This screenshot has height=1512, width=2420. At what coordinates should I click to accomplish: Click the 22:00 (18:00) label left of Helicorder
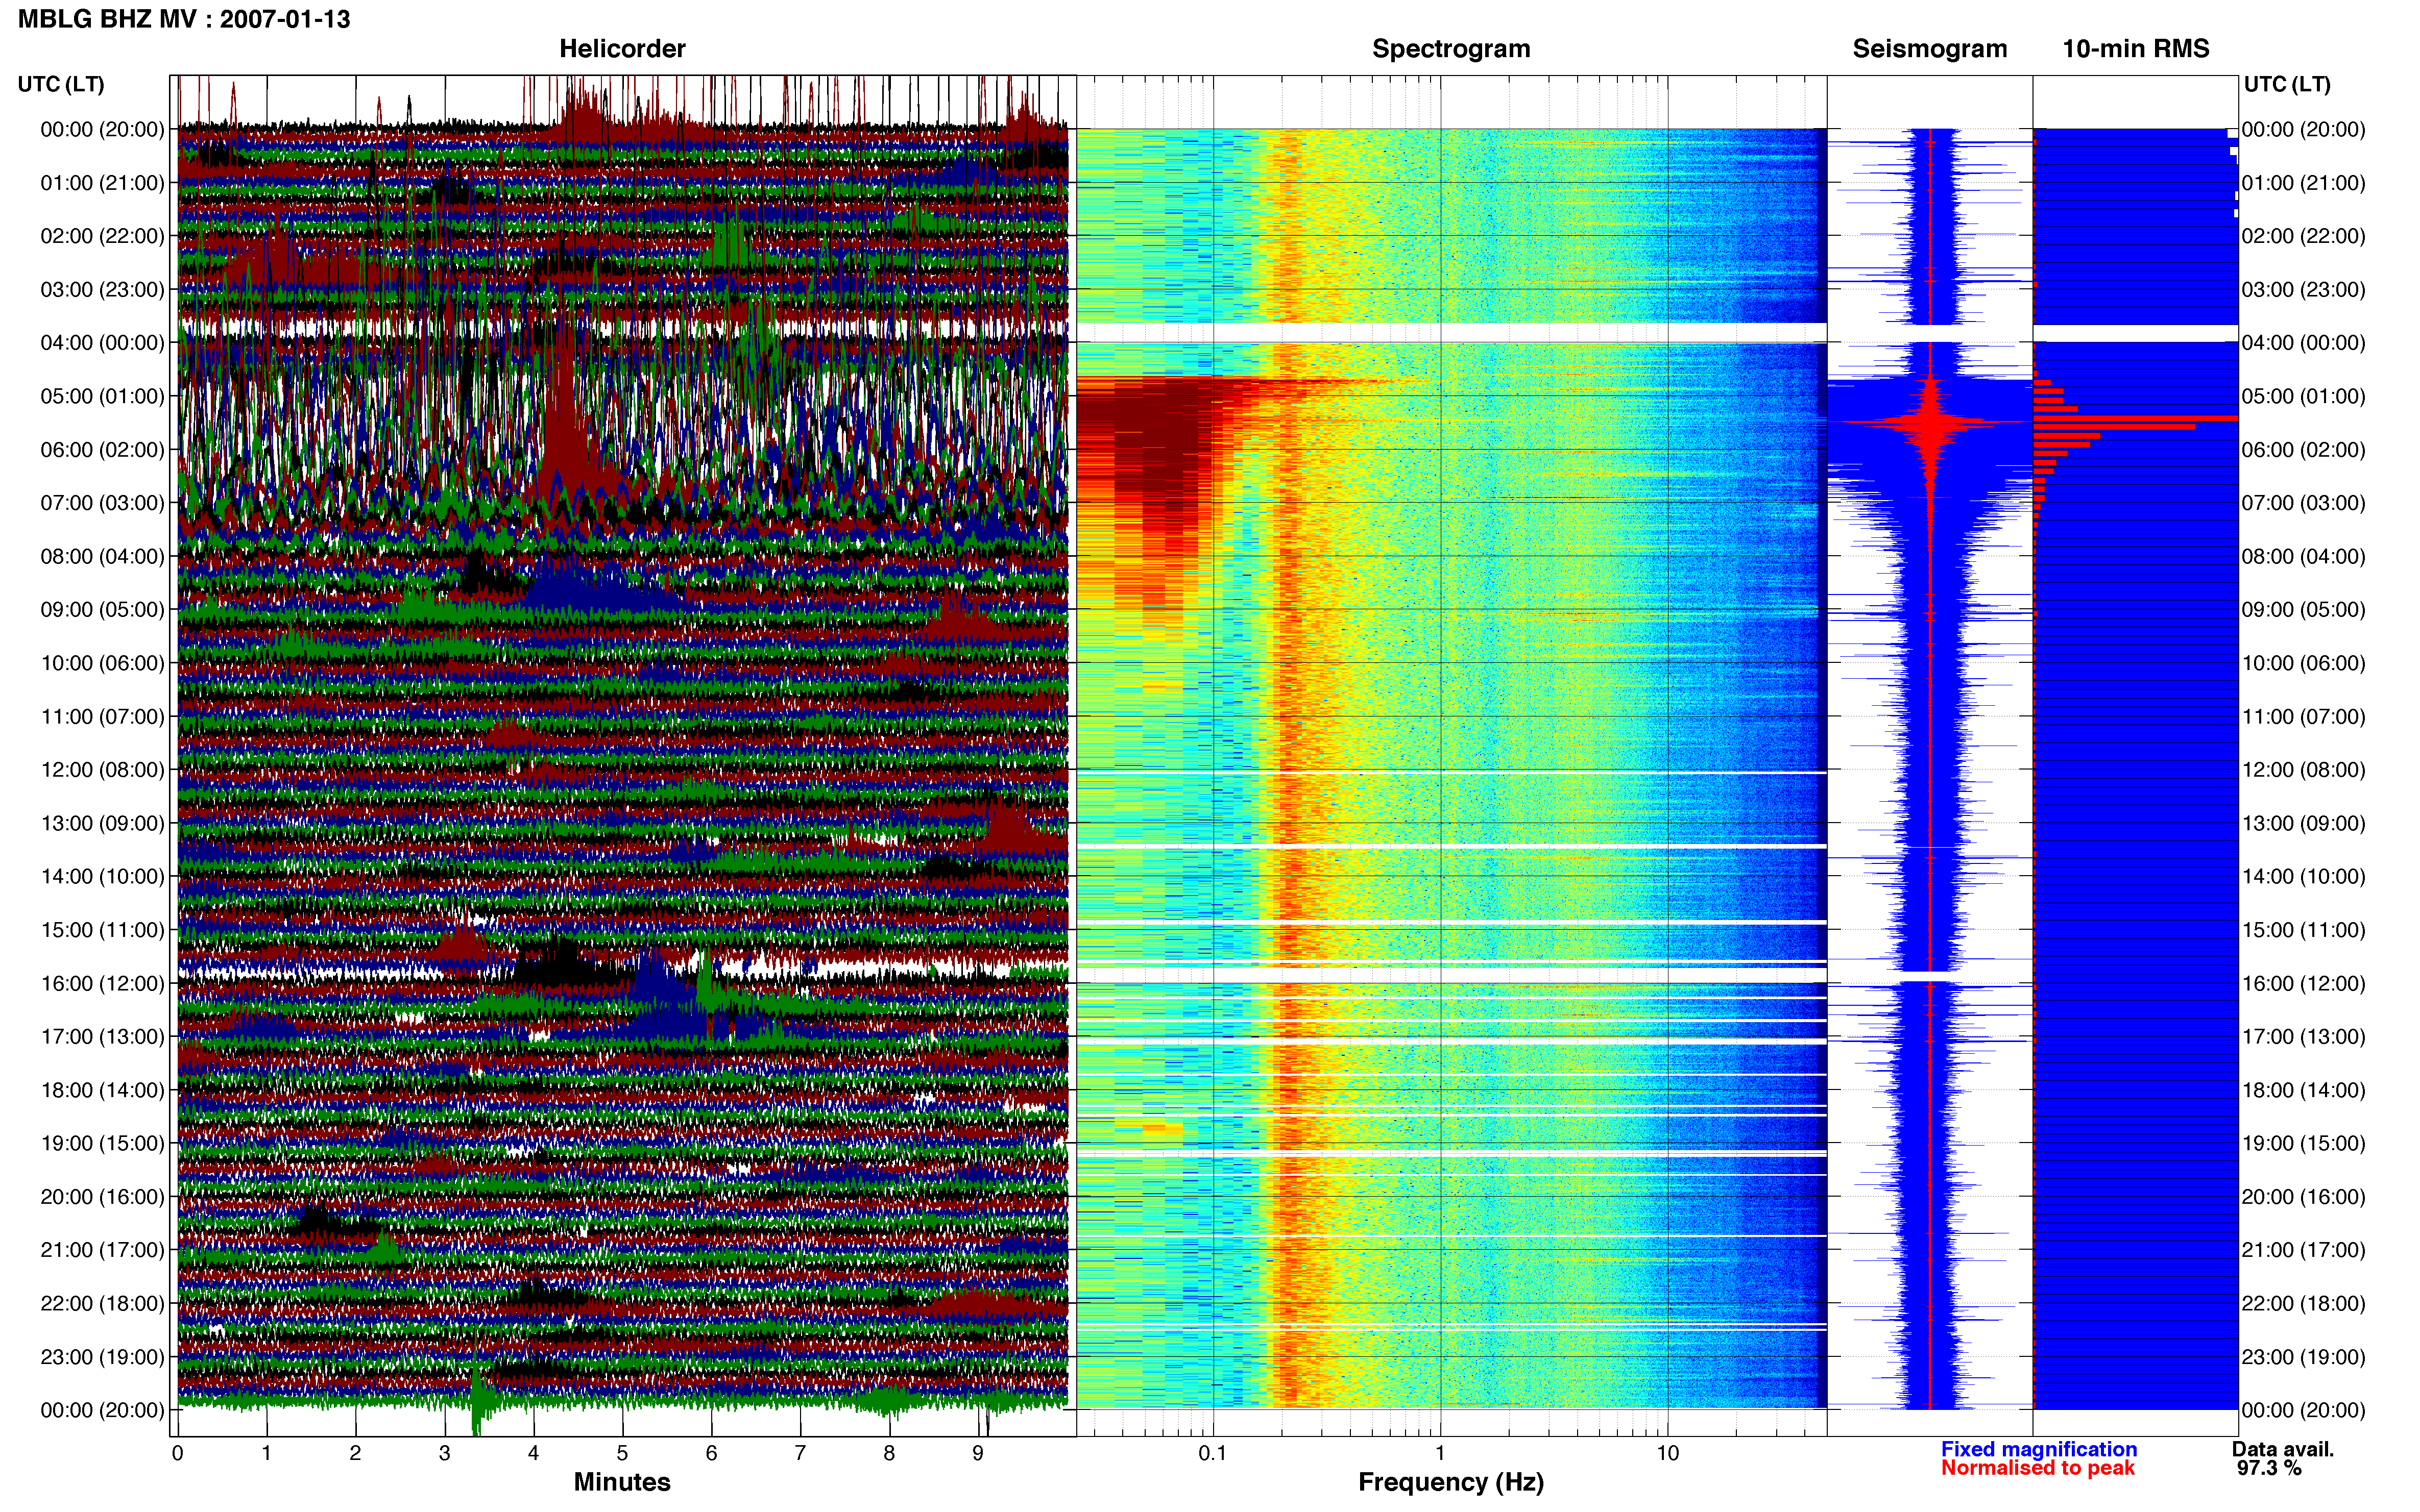point(102,1304)
